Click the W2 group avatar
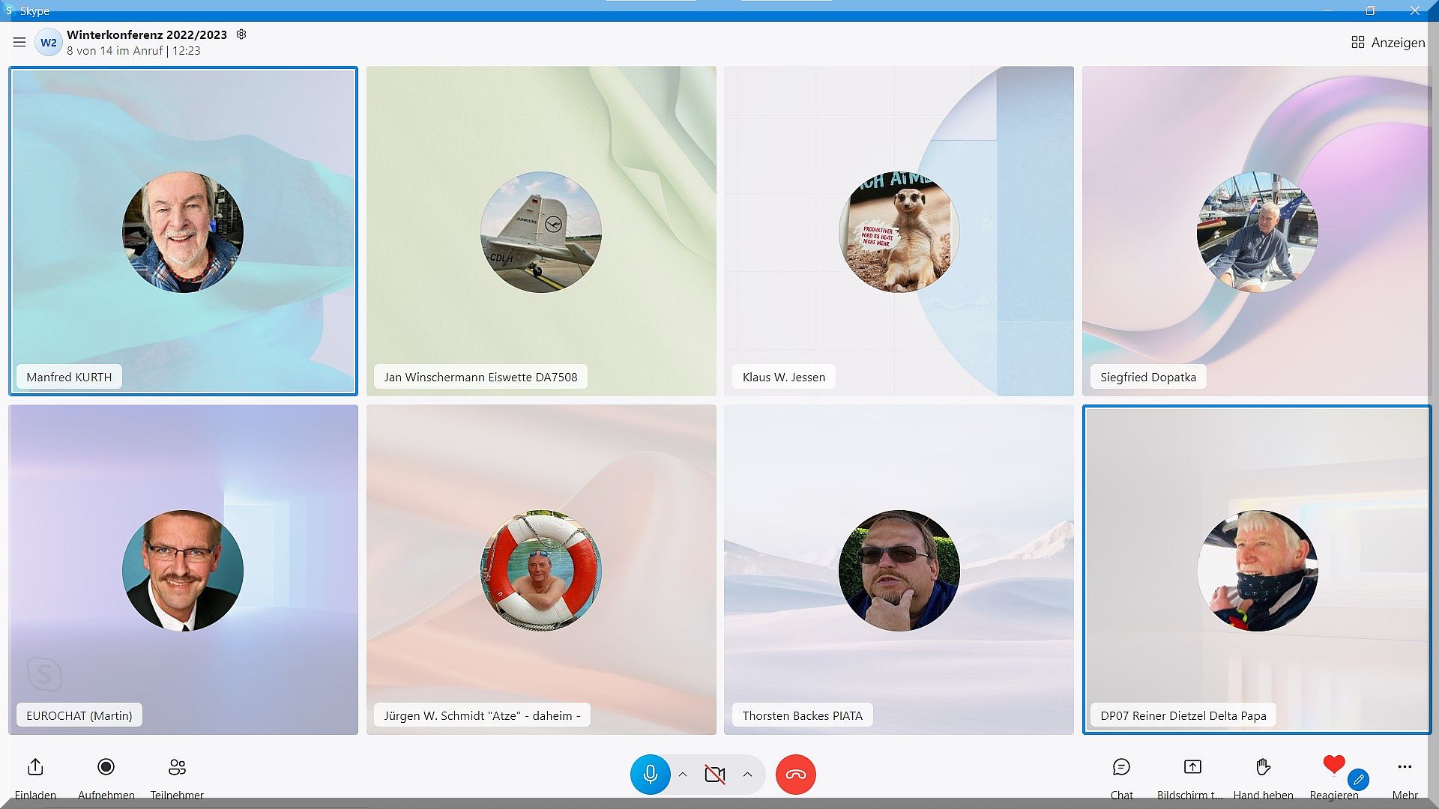 [x=49, y=43]
